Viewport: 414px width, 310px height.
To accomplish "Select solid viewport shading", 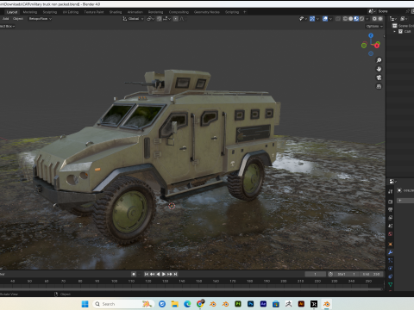I will click(351, 19).
